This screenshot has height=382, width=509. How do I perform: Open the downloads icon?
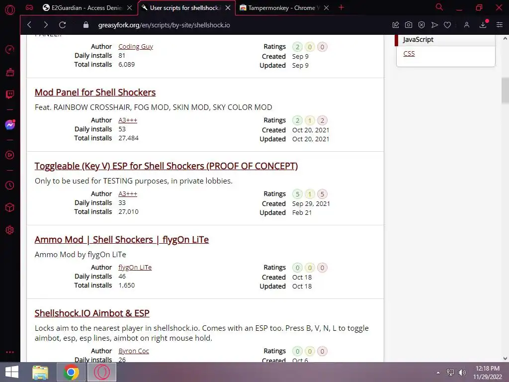(x=483, y=25)
